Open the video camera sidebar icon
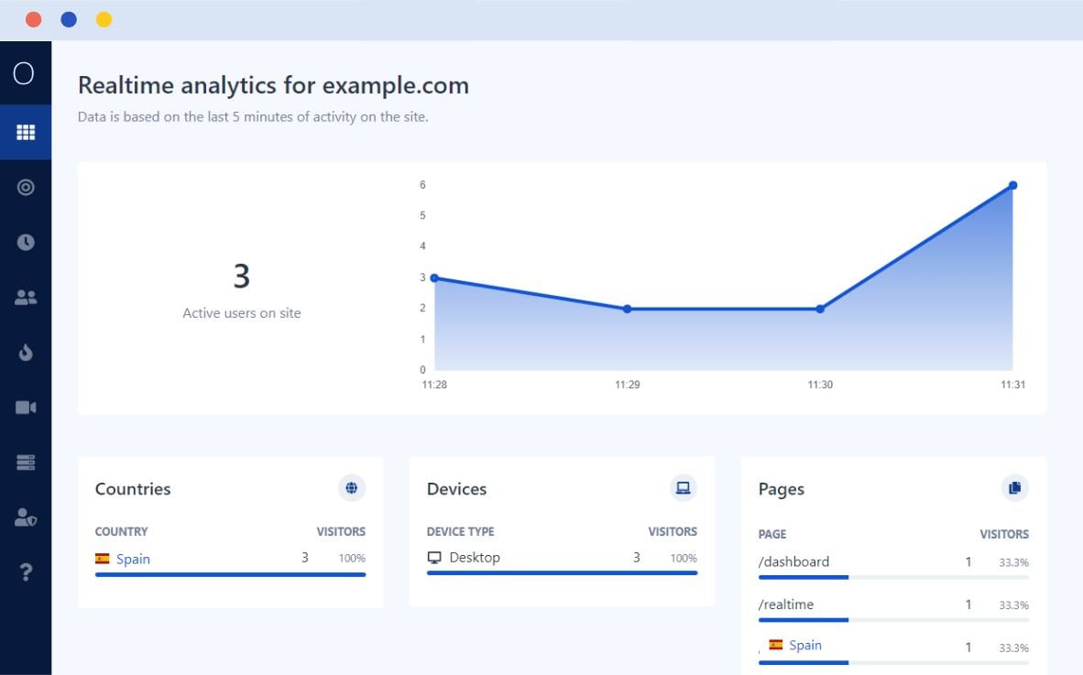1083x675 pixels. (x=26, y=408)
